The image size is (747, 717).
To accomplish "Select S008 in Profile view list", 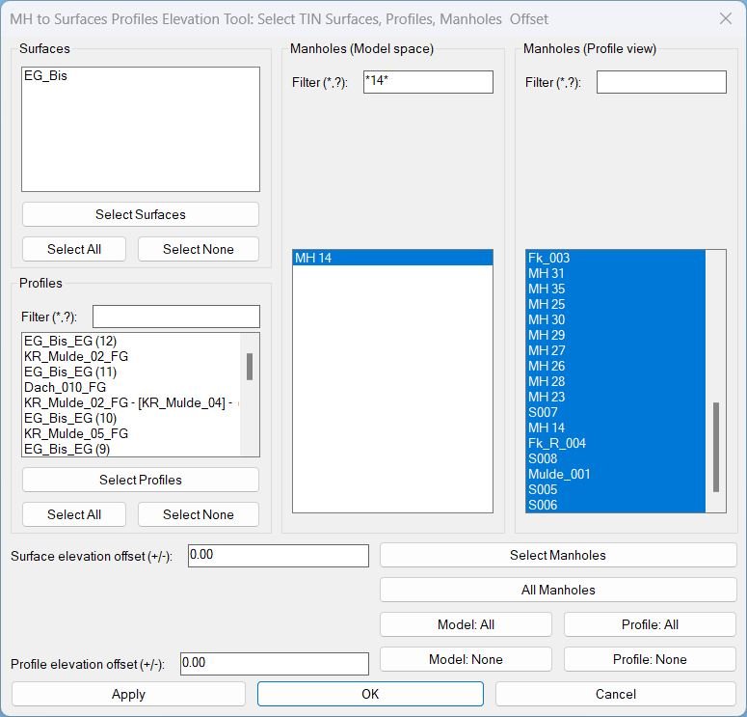I will (x=616, y=458).
